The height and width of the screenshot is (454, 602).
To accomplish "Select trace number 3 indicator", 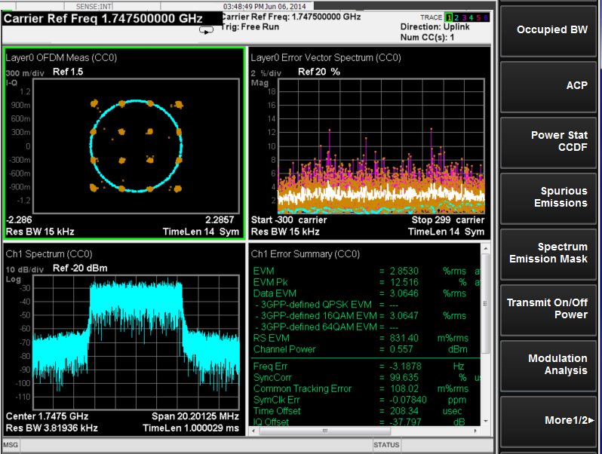I will pos(465,17).
